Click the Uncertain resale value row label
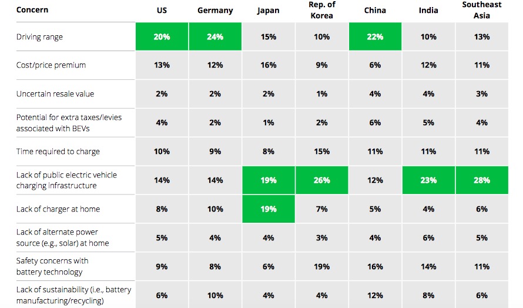Viewport: 523px width, 308px height. (x=55, y=94)
